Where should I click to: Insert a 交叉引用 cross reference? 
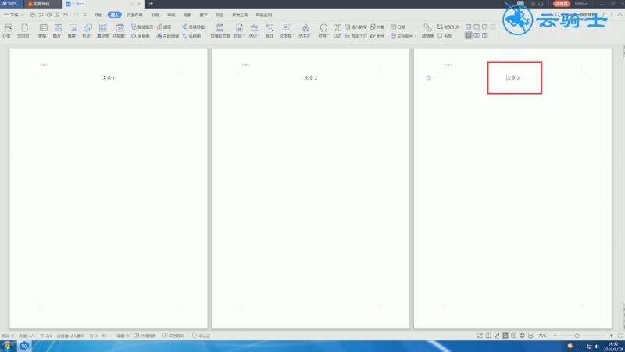[x=448, y=27]
